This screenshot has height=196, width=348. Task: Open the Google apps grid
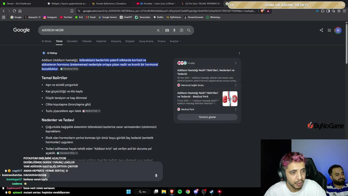[329, 30]
